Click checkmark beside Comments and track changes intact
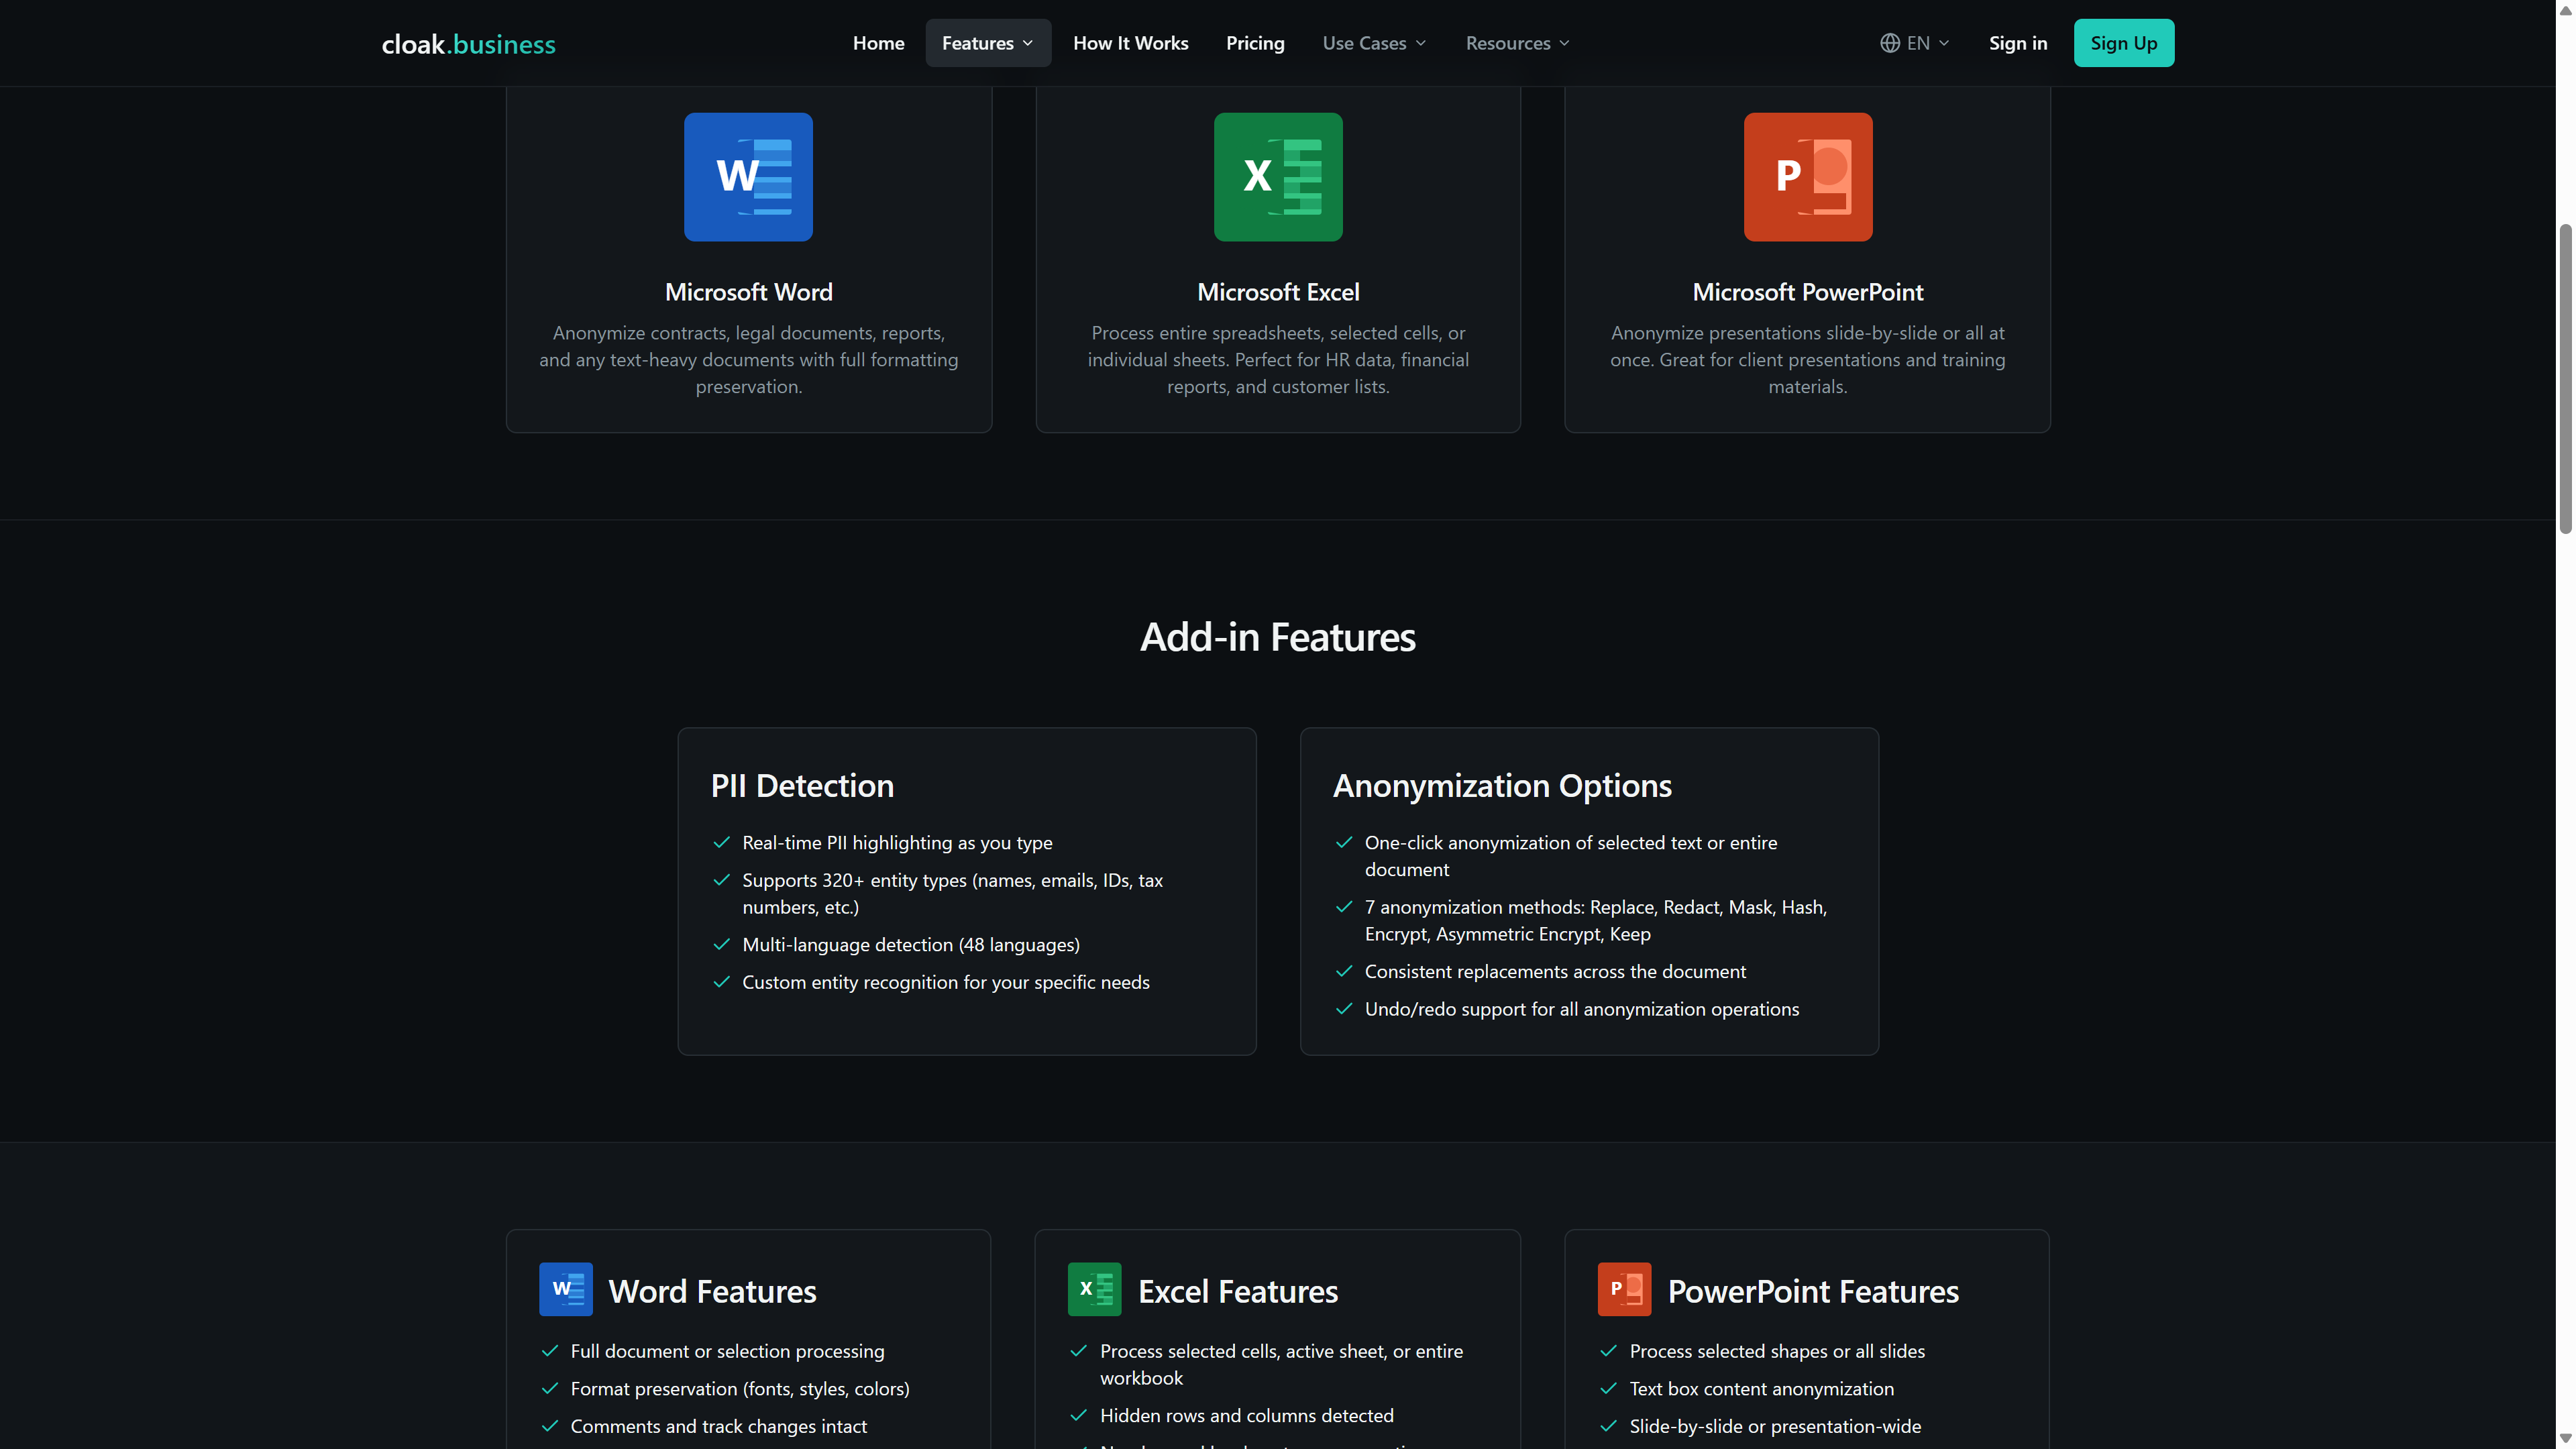This screenshot has width=2576, height=1449. point(549,1426)
